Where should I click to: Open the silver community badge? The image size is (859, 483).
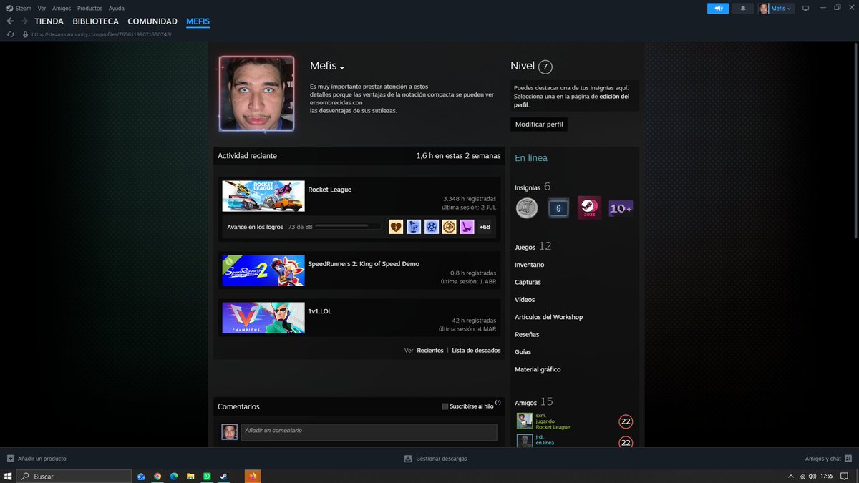pyautogui.click(x=527, y=208)
